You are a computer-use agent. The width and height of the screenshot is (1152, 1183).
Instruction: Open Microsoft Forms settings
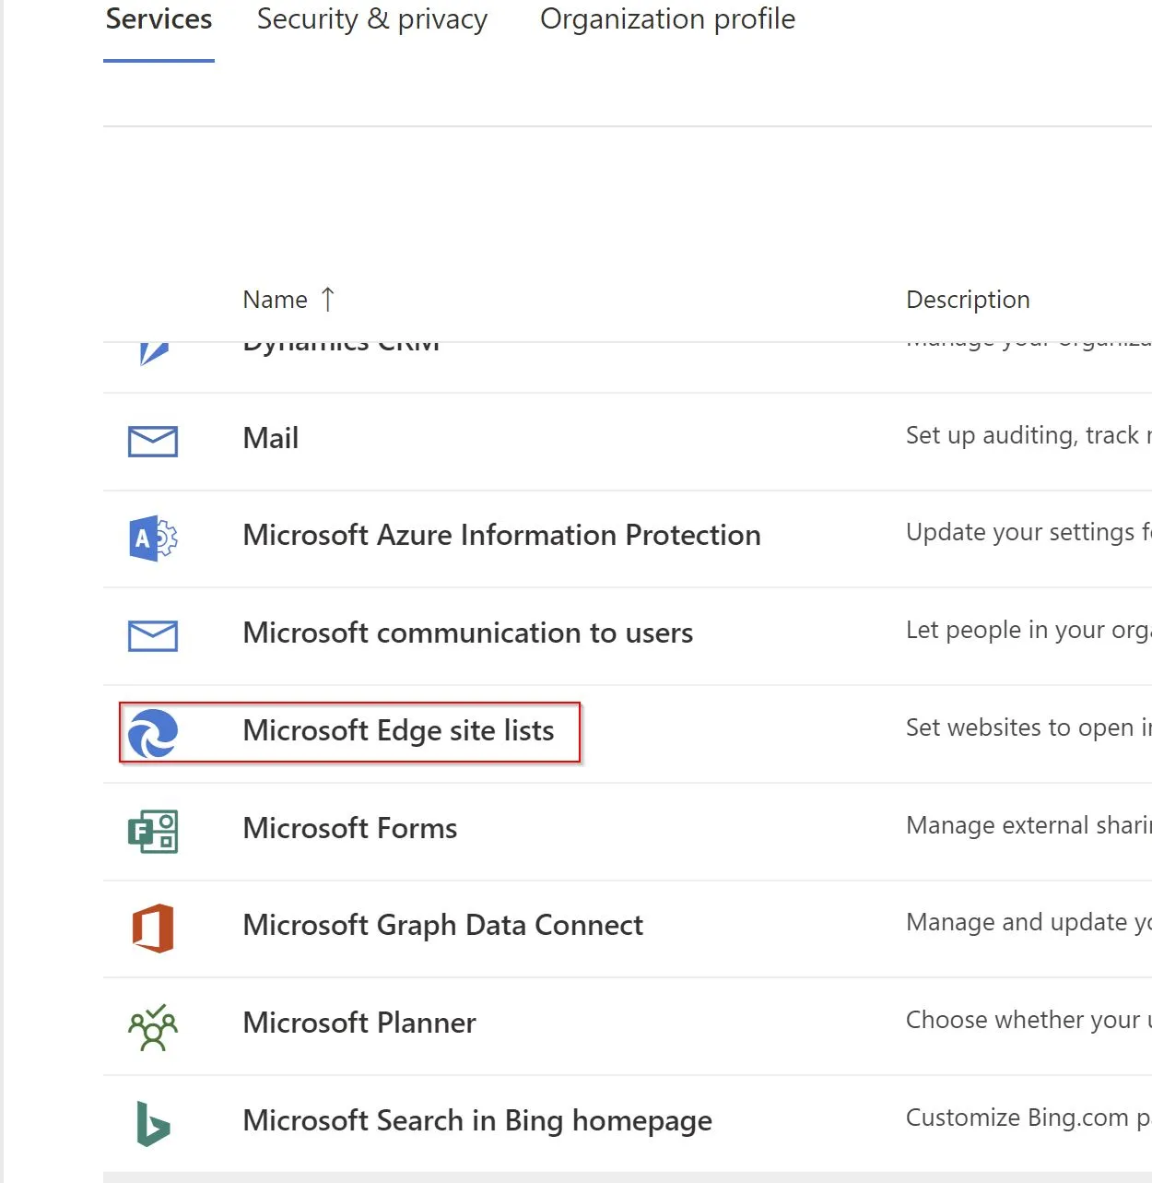coord(349,828)
